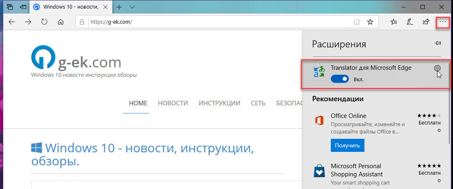Click the Расширения pane title
This screenshot has width=453, height=189.
coord(339,44)
